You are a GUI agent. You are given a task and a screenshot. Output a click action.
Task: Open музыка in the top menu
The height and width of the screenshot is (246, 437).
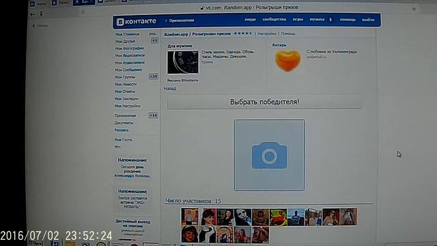point(317,20)
